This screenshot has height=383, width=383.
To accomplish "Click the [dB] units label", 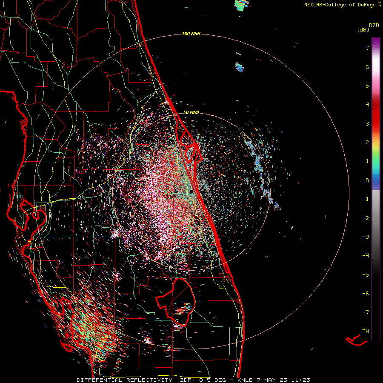I will 363,29.
